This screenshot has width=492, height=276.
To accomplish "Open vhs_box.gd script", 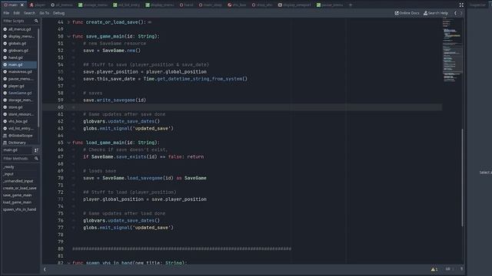I will click(19, 121).
